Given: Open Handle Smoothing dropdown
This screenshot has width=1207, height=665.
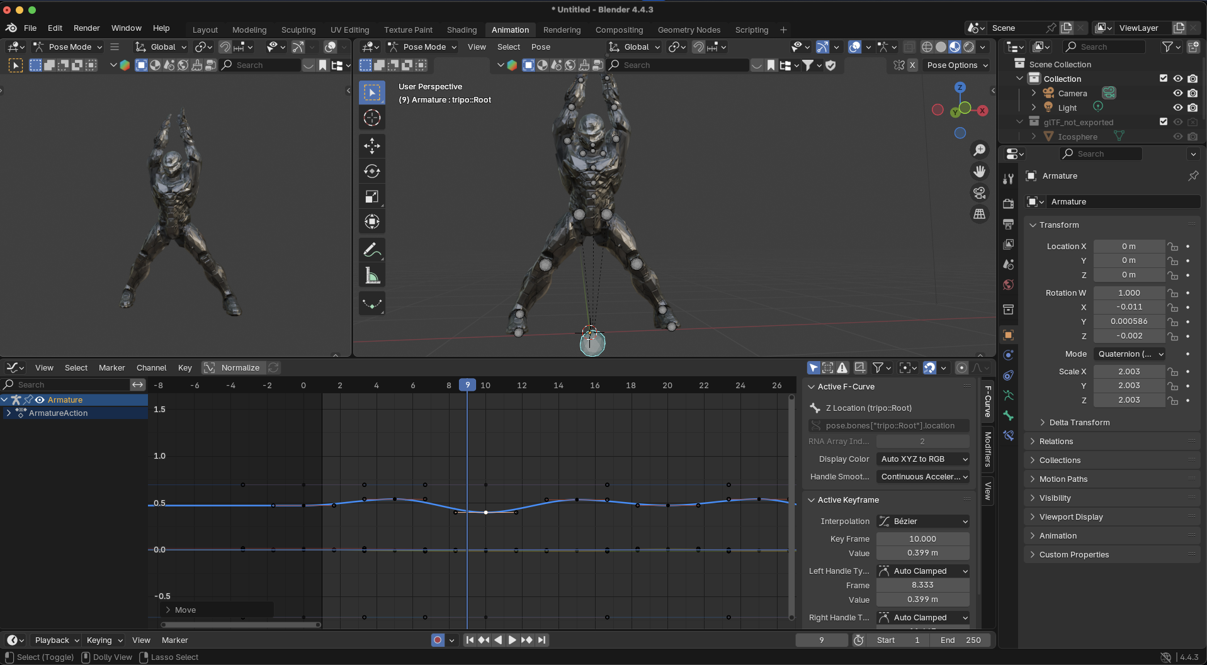Looking at the screenshot, I should point(923,477).
